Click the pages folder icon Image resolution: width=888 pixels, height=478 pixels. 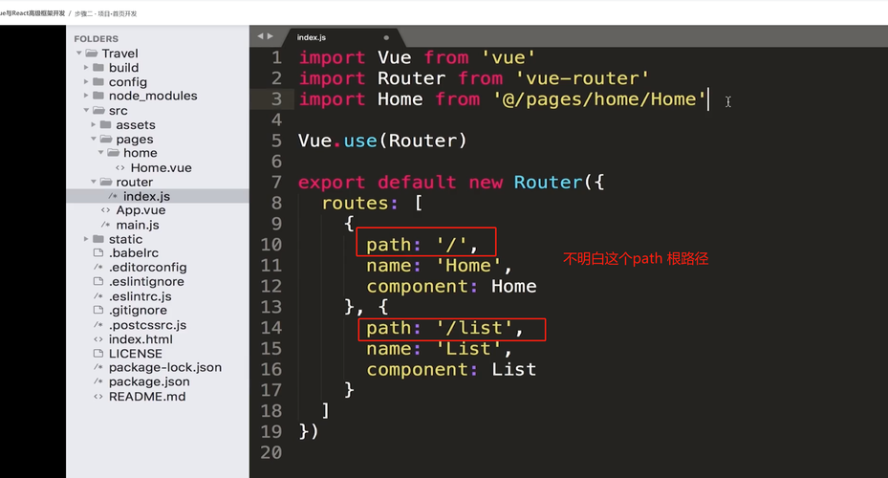106,139
